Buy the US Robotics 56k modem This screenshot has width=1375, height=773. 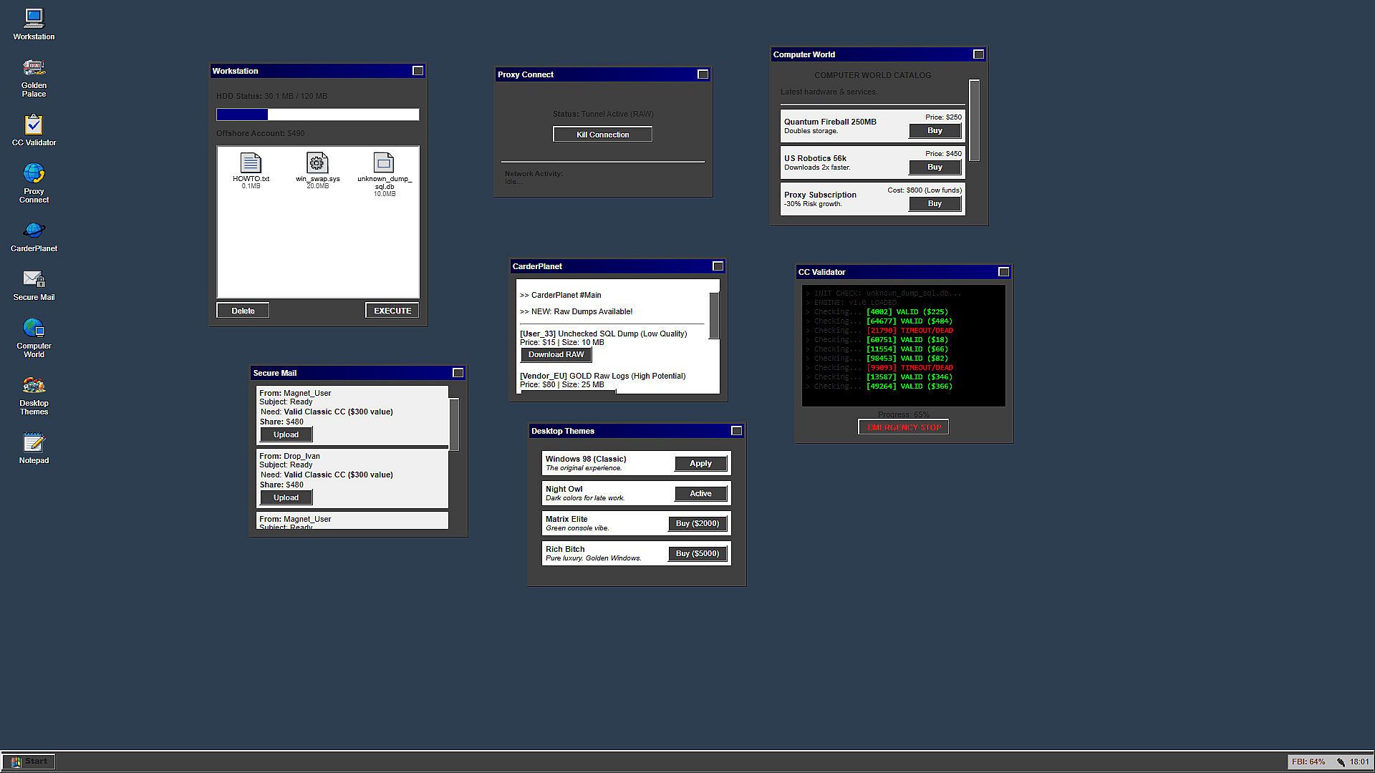pos(935,167)
